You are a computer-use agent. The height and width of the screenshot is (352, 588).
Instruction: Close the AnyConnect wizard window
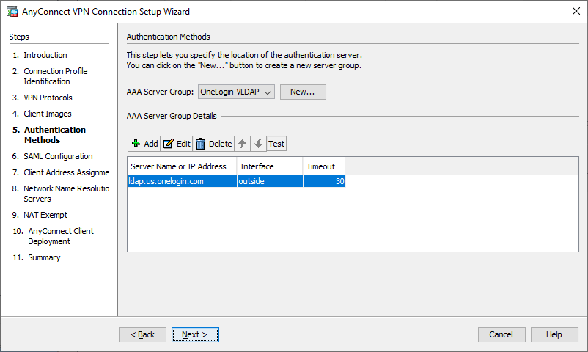click(576, 11)
